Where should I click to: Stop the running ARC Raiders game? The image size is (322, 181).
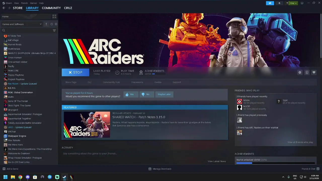pyautogui.click(x=75, y=72)
